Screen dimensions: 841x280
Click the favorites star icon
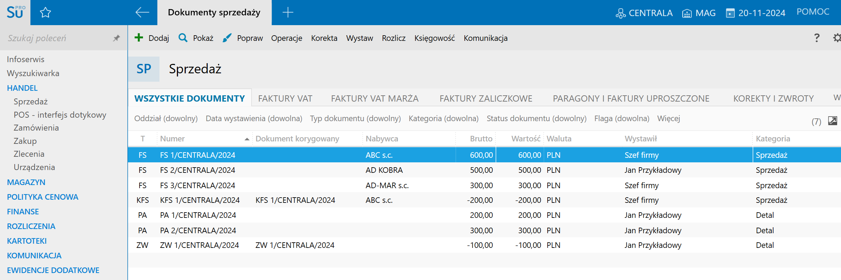tap(45, 13)
